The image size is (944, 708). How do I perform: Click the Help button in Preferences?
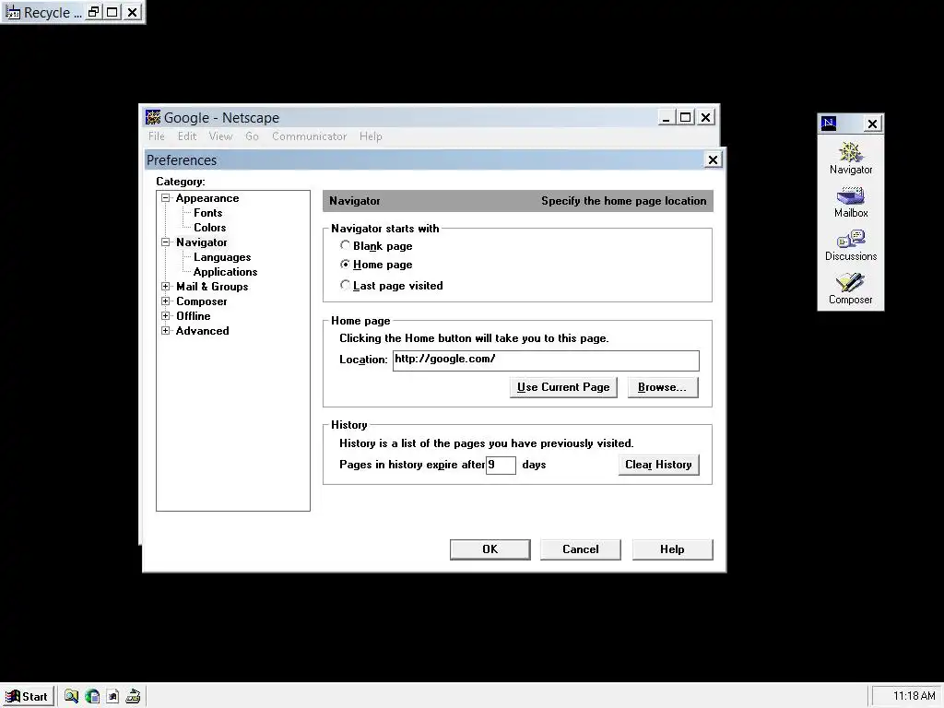click(672, 549)
